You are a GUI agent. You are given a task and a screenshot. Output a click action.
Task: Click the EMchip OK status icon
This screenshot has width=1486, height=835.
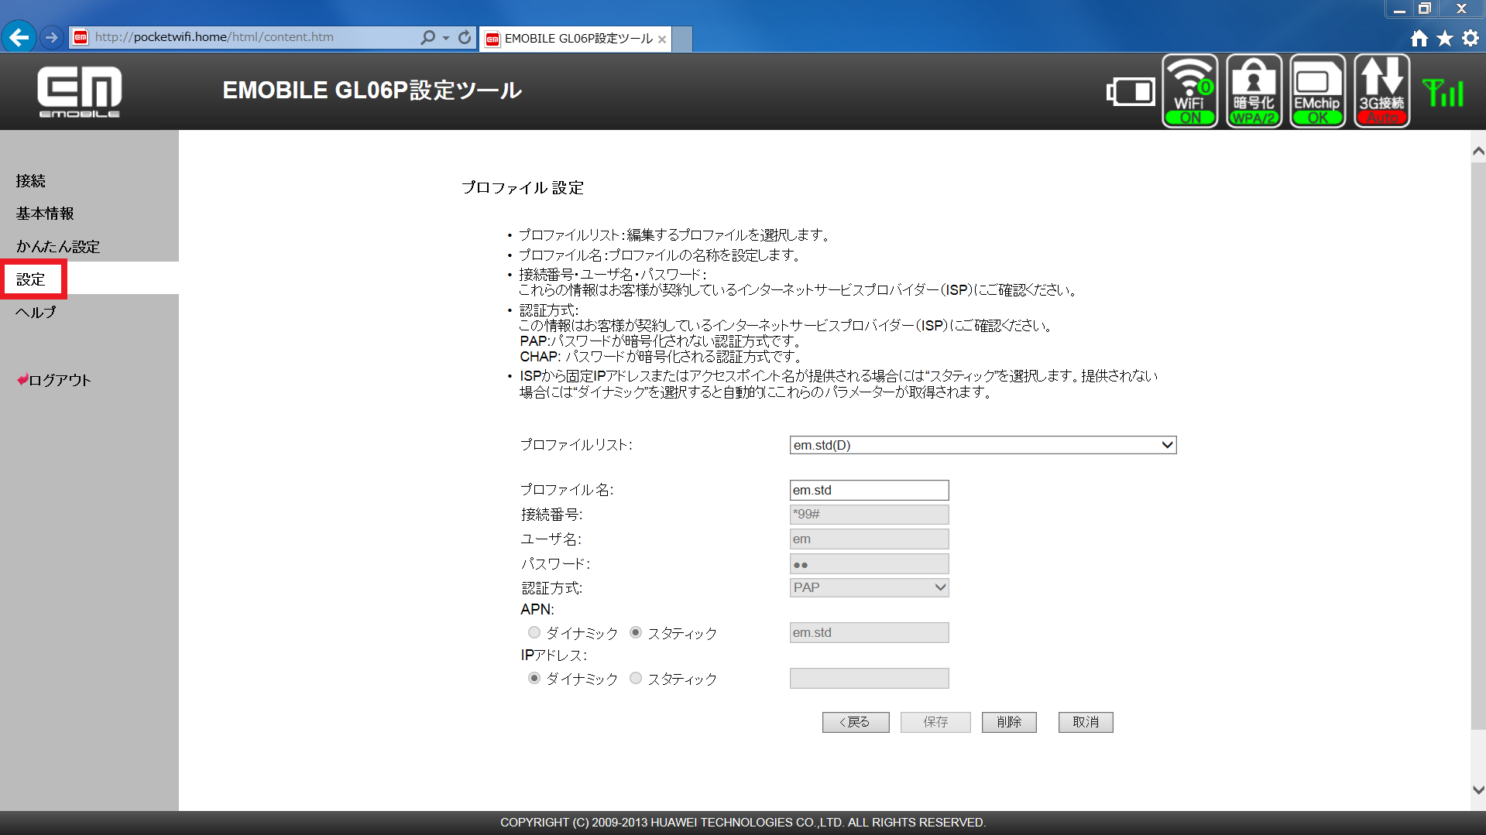click(1317, 91)
